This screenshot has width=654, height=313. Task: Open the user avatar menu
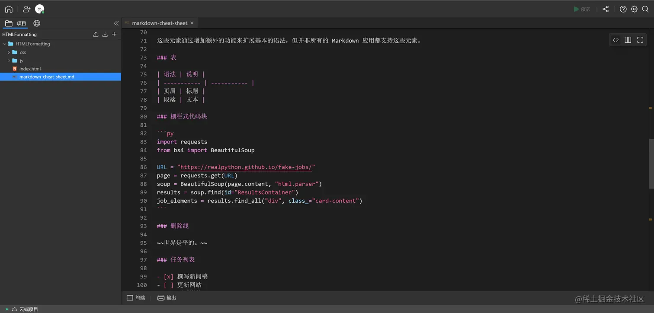click(x=40, y=9)
